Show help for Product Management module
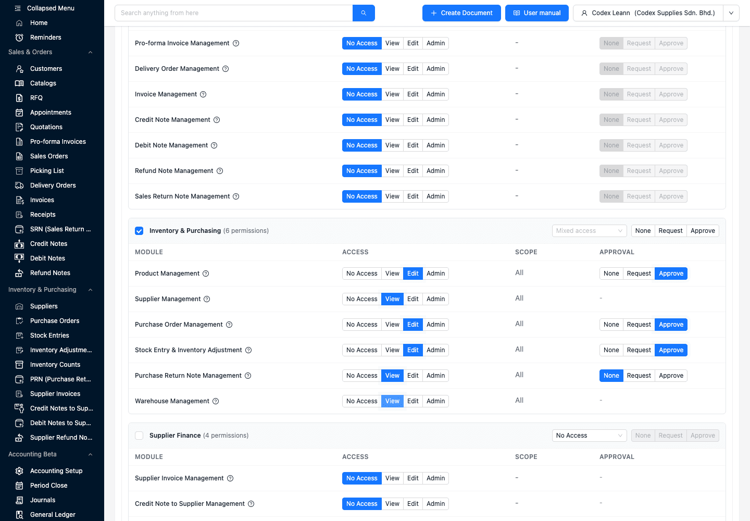750x521 pixels. tap(206, 274)
